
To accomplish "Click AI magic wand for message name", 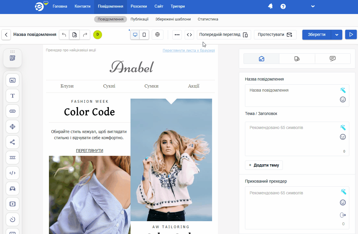I will (343, 90).
